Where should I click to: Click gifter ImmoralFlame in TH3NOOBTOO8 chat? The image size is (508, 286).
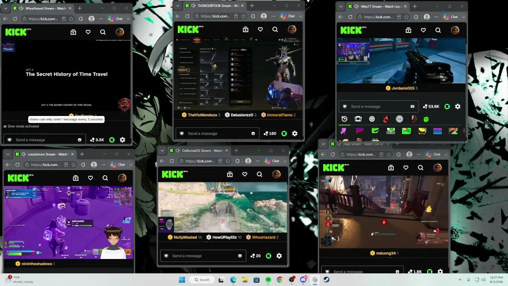pos(281,115)
